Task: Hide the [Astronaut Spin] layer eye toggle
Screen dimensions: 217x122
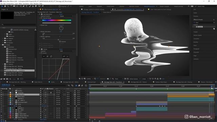Action: pos(1,102)
